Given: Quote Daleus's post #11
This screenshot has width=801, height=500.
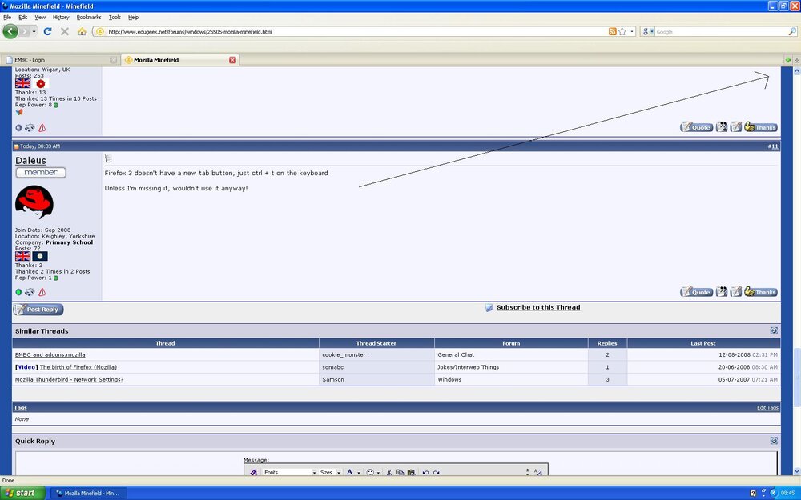Looking at the screenshot, I should click(x=696, y=292).
